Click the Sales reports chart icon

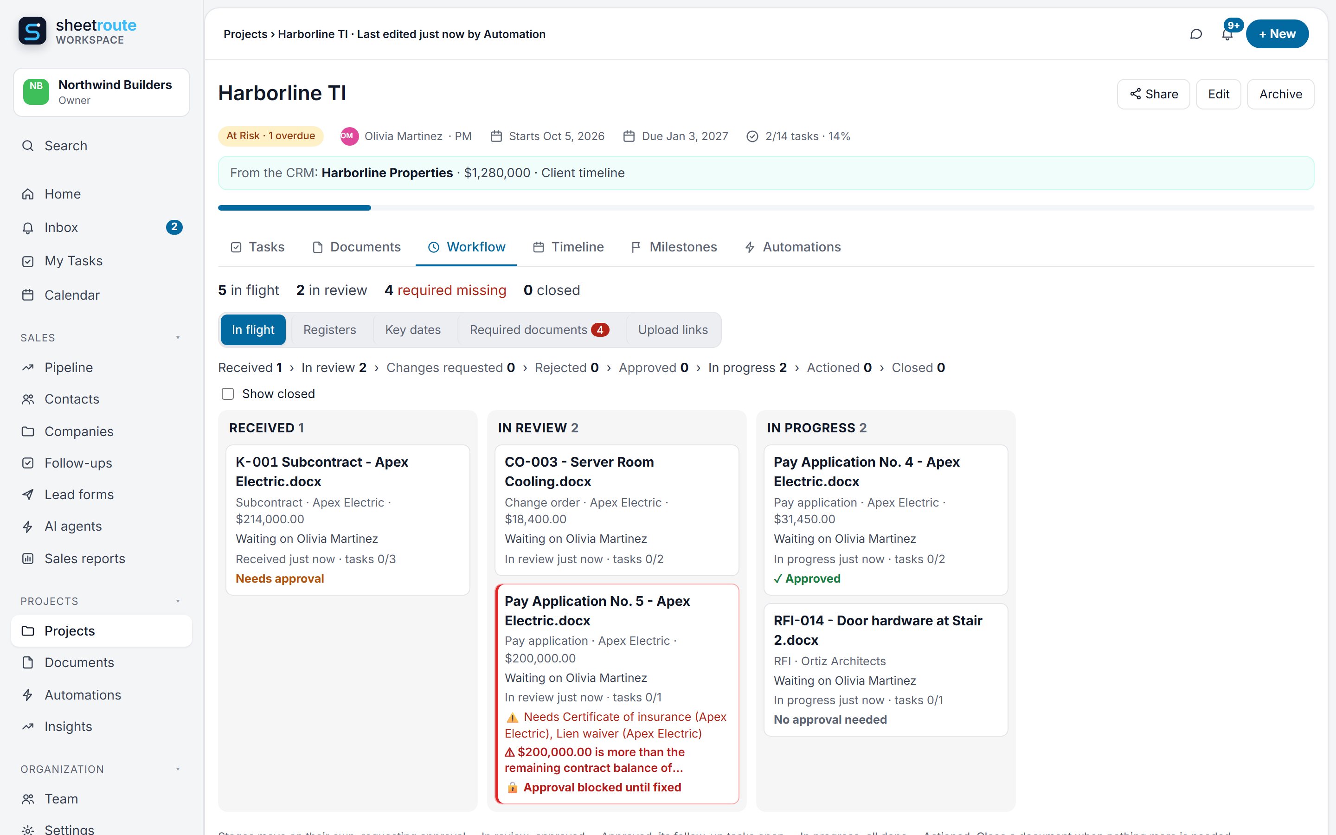pos(28,559)
